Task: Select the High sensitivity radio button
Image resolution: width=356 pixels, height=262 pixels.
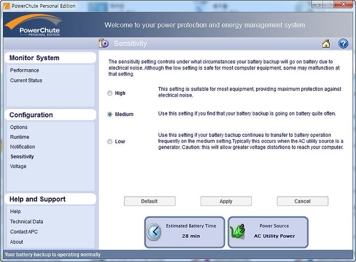Action: (x=110, y=93)
